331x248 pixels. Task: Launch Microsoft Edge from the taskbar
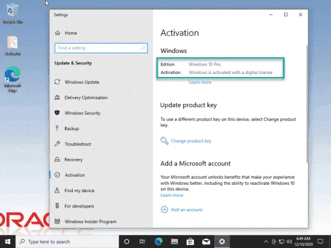[158, 241]
